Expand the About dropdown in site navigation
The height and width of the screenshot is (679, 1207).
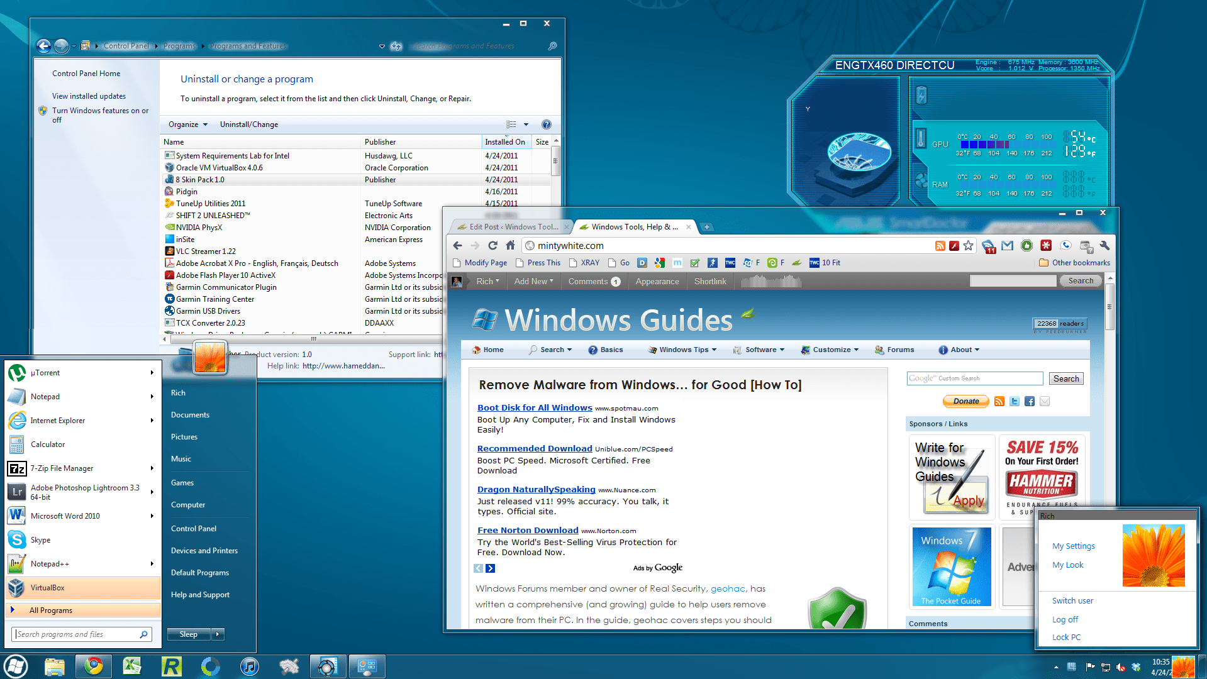pyautogui.click(x=959, y=350)
